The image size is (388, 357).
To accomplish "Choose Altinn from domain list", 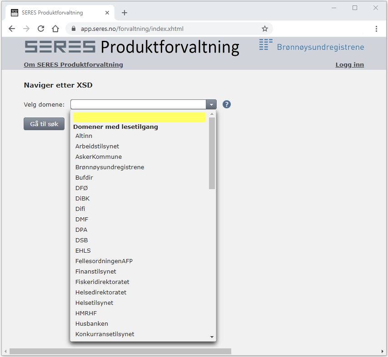I will click(139, 136).
